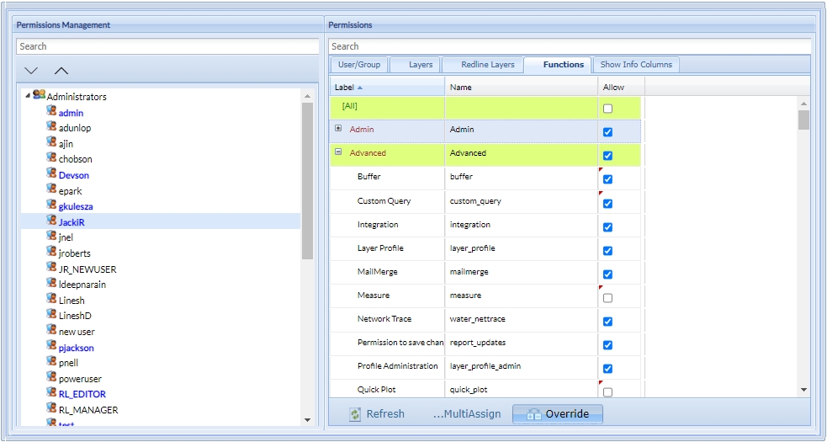
Task: Enable the Measure function checkbox
Action: [607, 298]
